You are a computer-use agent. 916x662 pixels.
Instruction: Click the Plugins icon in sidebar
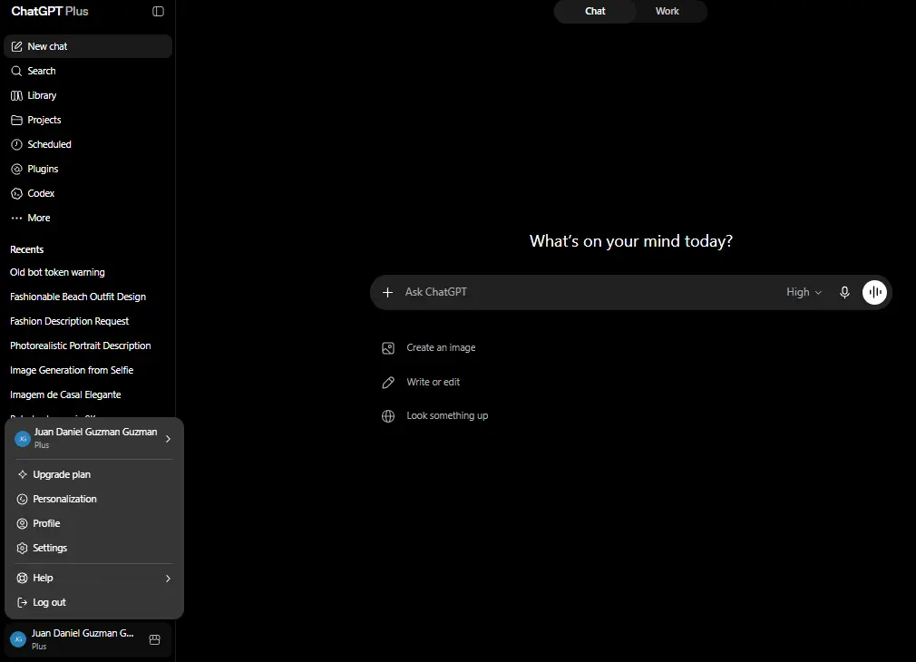click(x=17, y=169)
